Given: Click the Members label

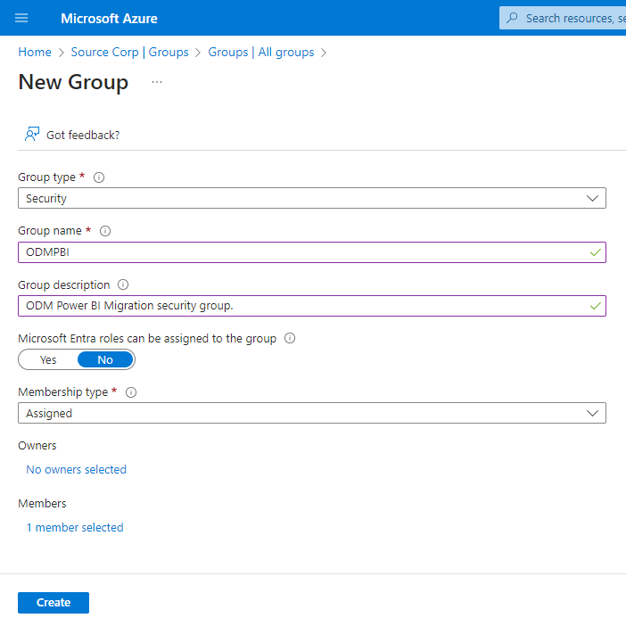Looking at the screenshot, I should click(x=42, y=504).
